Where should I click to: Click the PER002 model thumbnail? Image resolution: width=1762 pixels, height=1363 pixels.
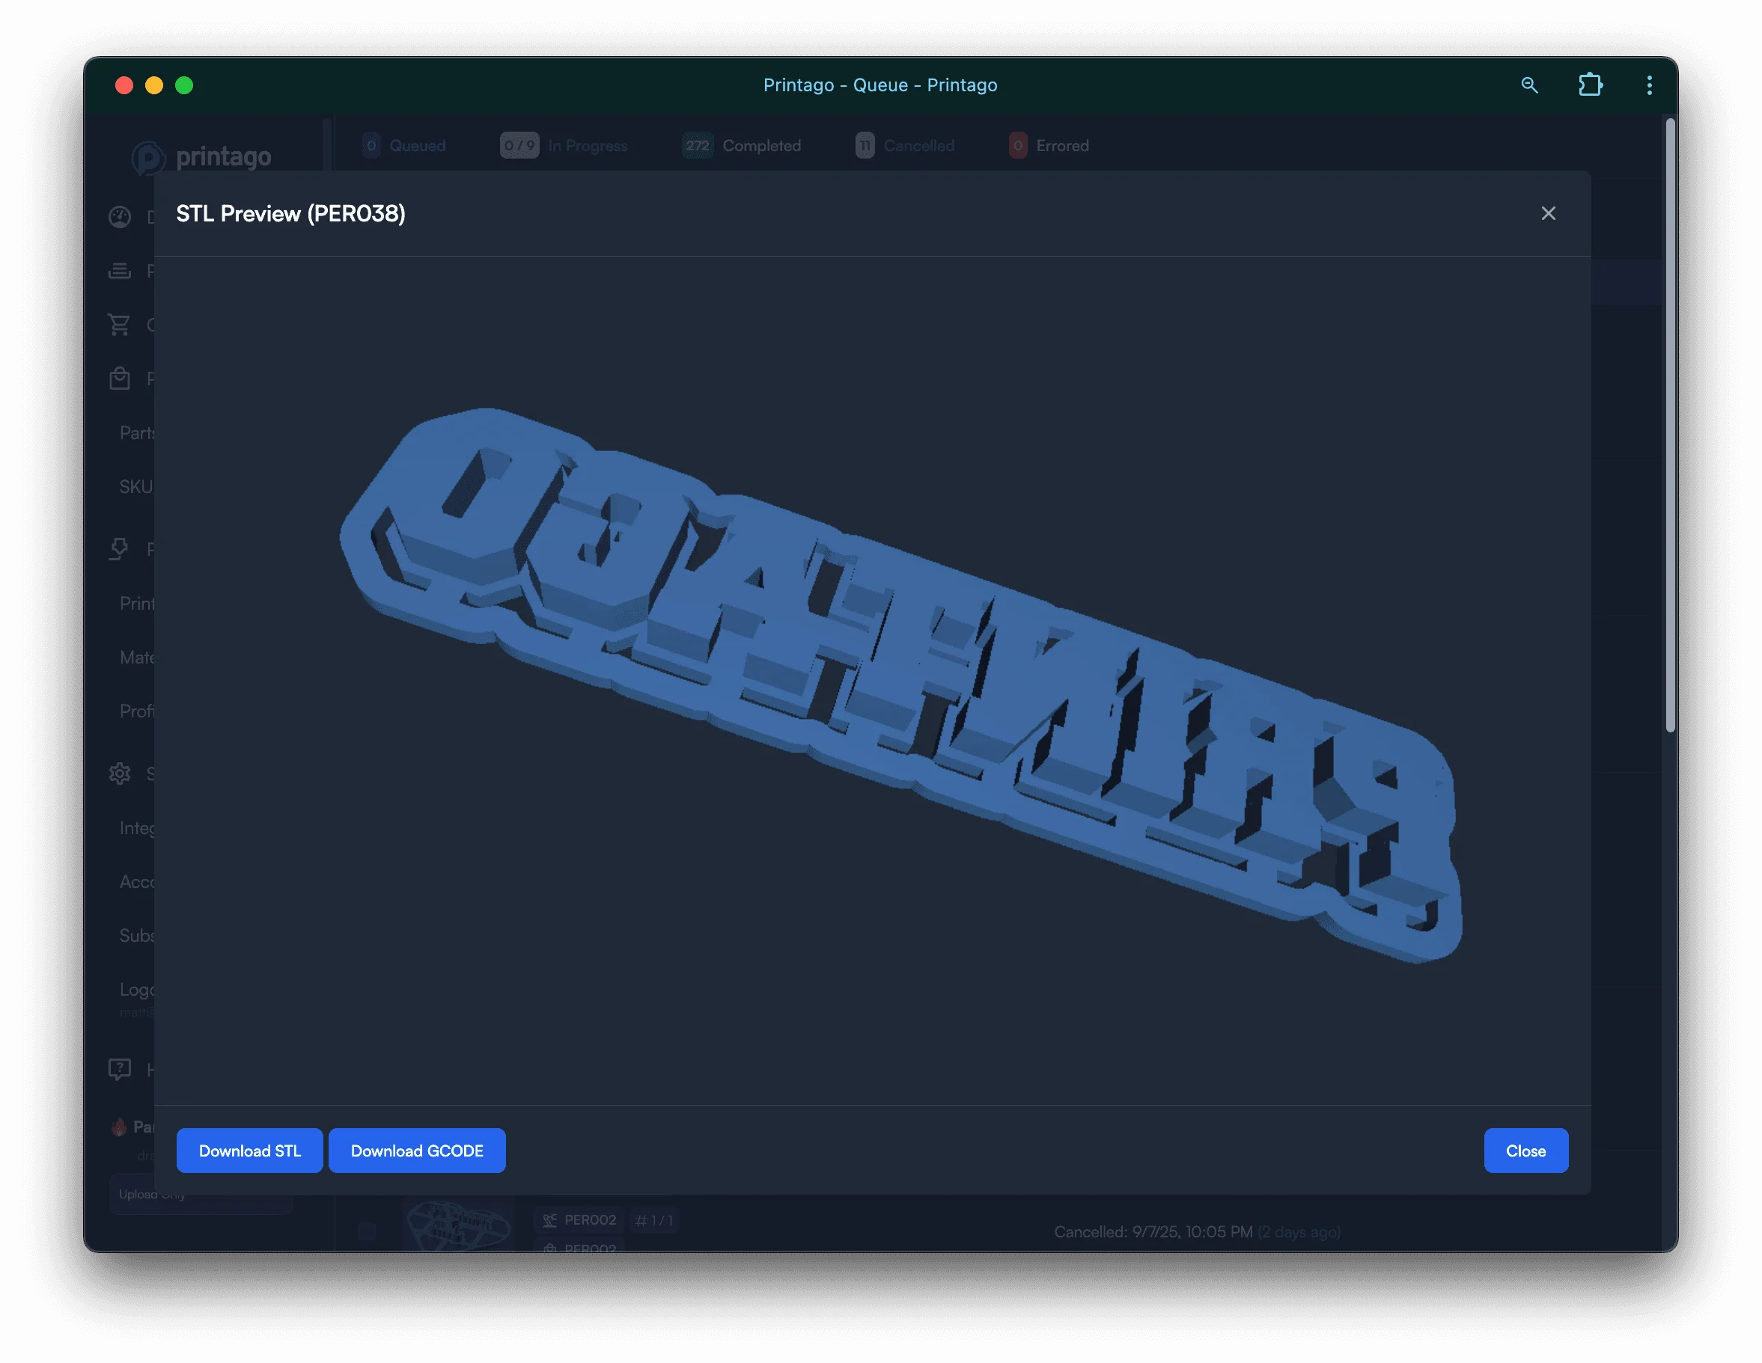458,1226
